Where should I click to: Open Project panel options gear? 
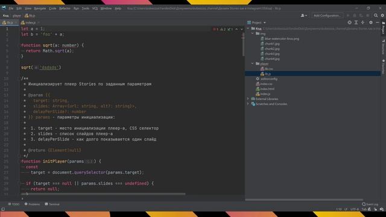371,22
